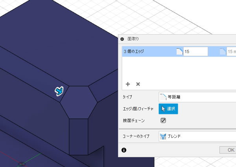Click the 選択 button for edges/faces/features
This screenshot has height=167, width=236.
[168, 109]
